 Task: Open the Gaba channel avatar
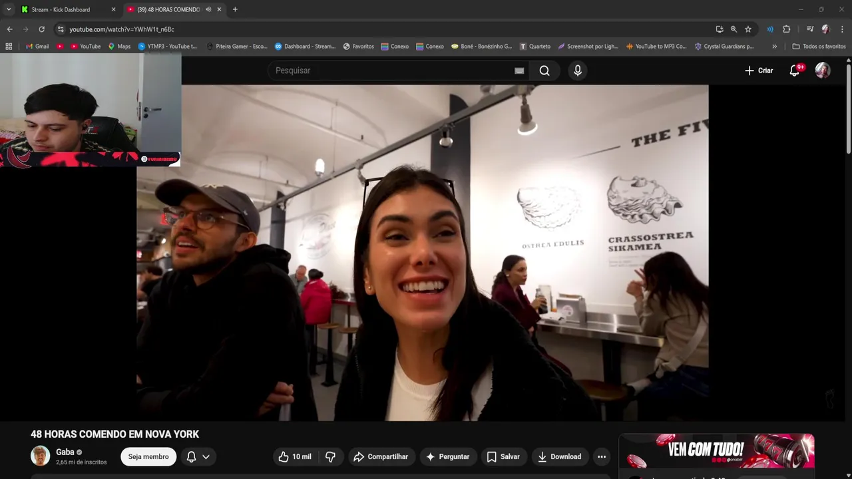click(x=41, y=456)
